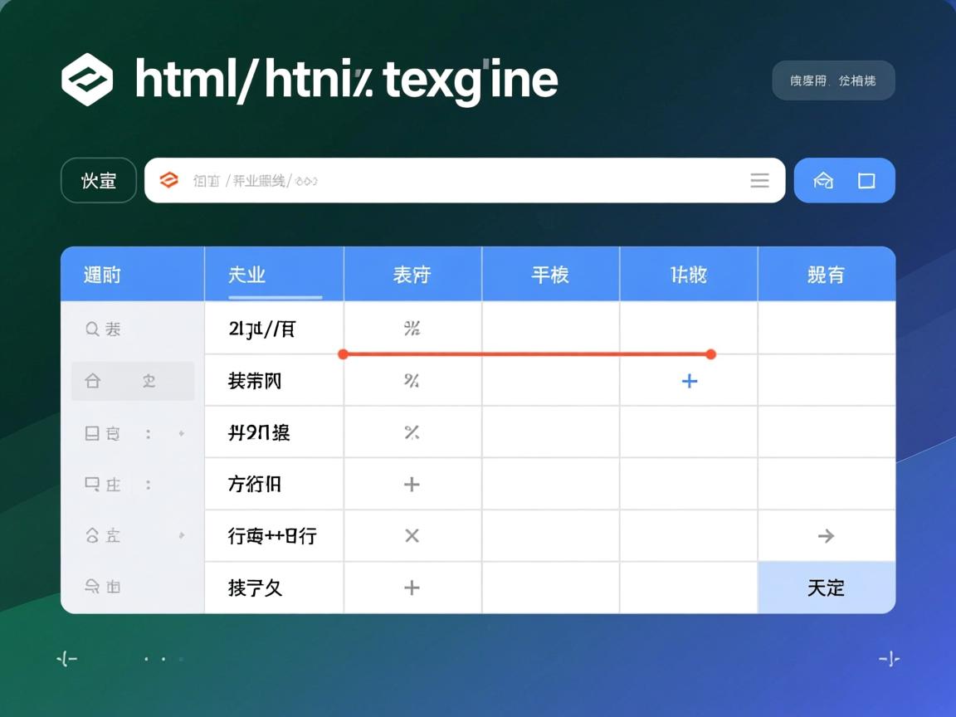Click the dark pill button in the top right
Image resolution: width=956 pixels, height=717 pixels.
click(x=833, y=80)
